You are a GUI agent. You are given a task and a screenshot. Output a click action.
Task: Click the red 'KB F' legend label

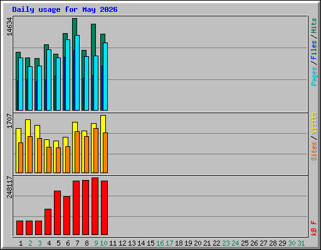click(314, 228)
